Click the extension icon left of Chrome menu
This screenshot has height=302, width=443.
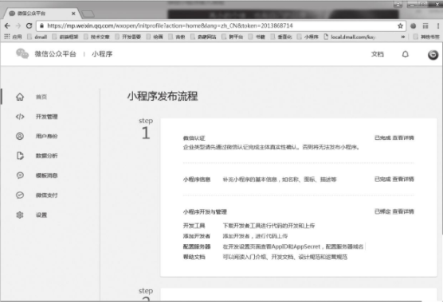(425, 26)
